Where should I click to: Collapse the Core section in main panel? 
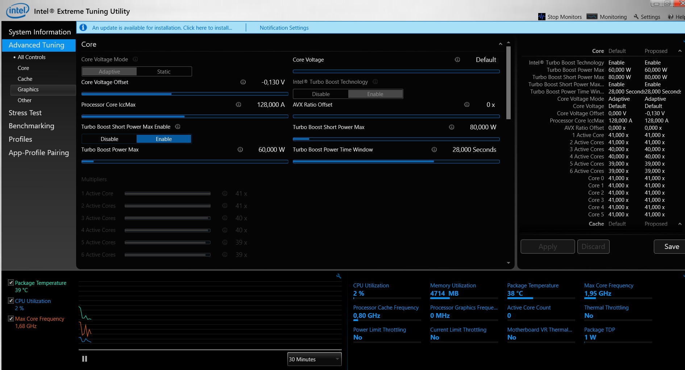[501, 44]
